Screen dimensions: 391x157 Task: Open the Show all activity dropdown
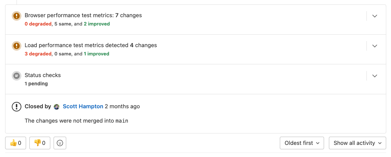click(x=357, y=143)
